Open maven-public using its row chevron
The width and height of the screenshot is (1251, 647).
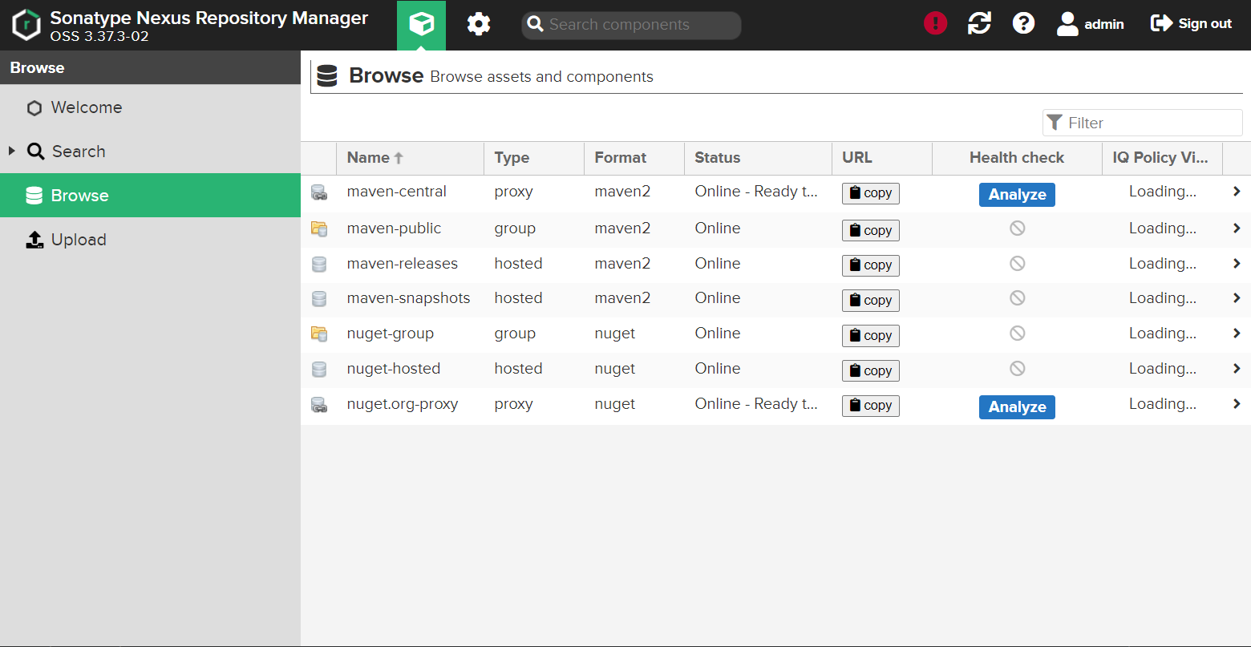click(x=1237, y=228)
